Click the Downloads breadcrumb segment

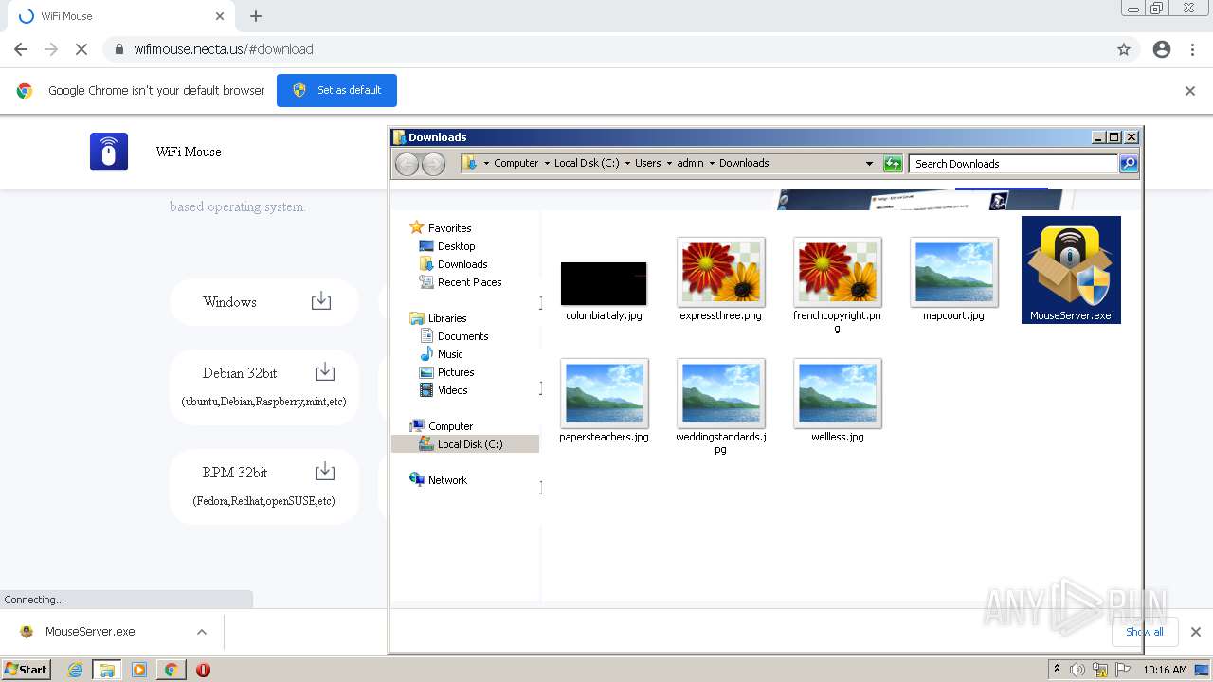point(744,163)
